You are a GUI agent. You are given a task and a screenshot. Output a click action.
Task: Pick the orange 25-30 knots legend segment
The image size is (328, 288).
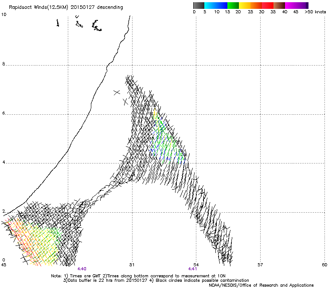tap(256, 5)
